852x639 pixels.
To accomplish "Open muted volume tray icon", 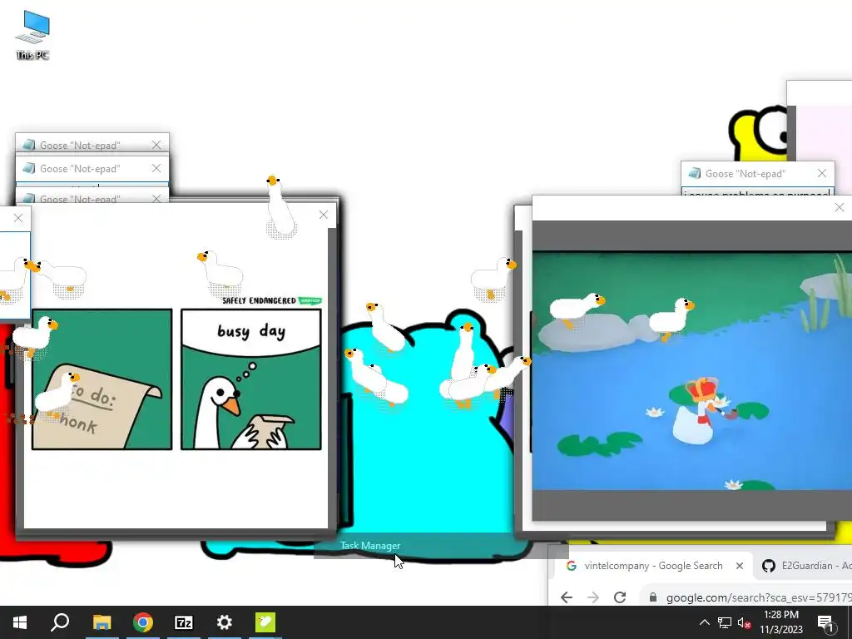I will [x=745, y=622].
